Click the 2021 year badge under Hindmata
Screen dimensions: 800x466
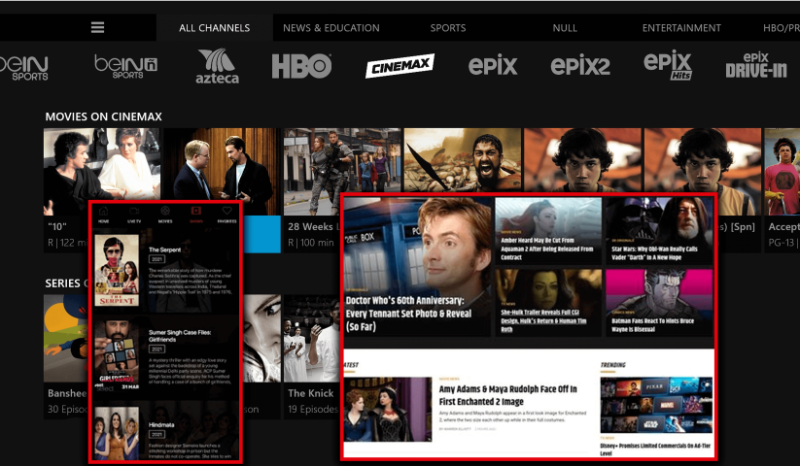click(x=157, y=434)
